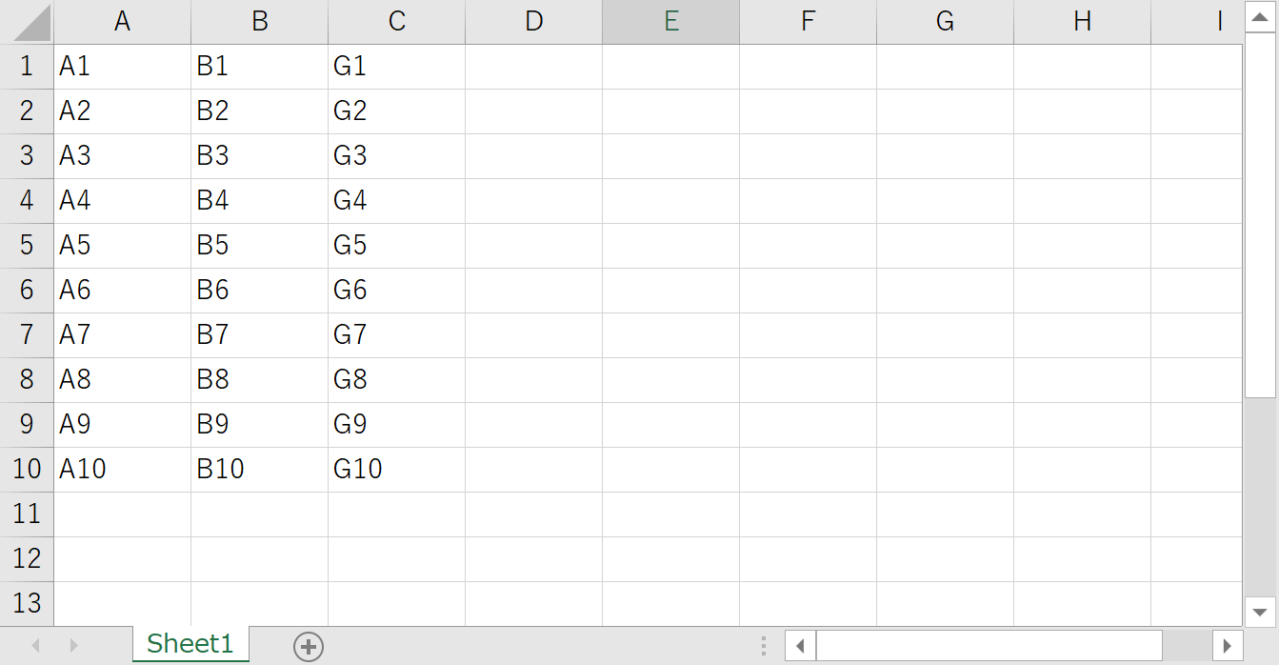Viewport: 1279px width, 665px height.
Task: Select row 10 header
Action: coord(27,469)
